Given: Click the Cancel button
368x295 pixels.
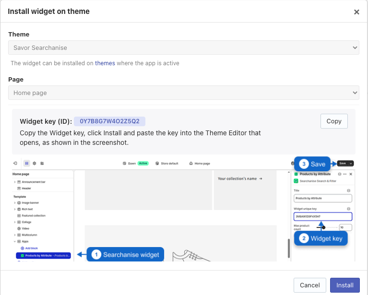Looking at the screenshot, I should 310,285.
